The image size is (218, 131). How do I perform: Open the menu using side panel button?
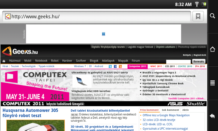coord(213,83)
